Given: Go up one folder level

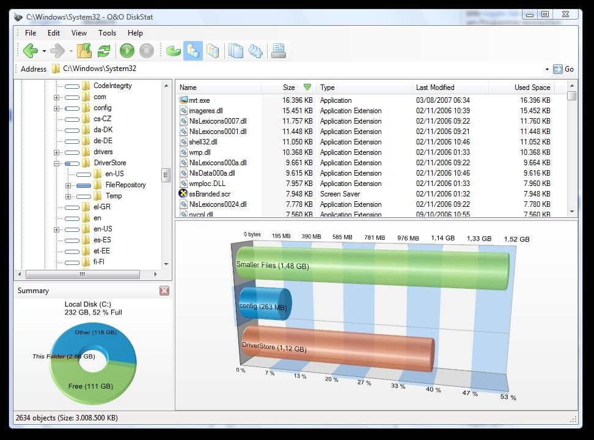Looking at the screenshot, I should pos(84,51).
